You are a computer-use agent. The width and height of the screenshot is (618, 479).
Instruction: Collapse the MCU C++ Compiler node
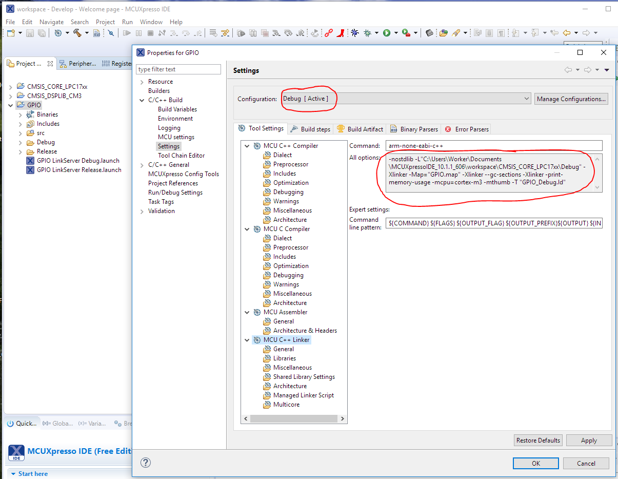pos(247,146)
